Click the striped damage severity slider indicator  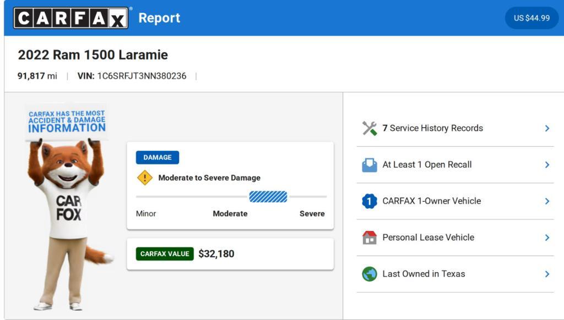coord(268,197)
